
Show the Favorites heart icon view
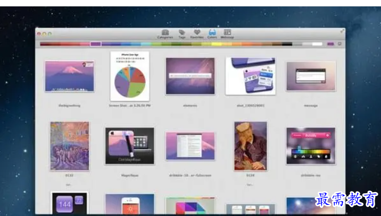tap(197, 34)
